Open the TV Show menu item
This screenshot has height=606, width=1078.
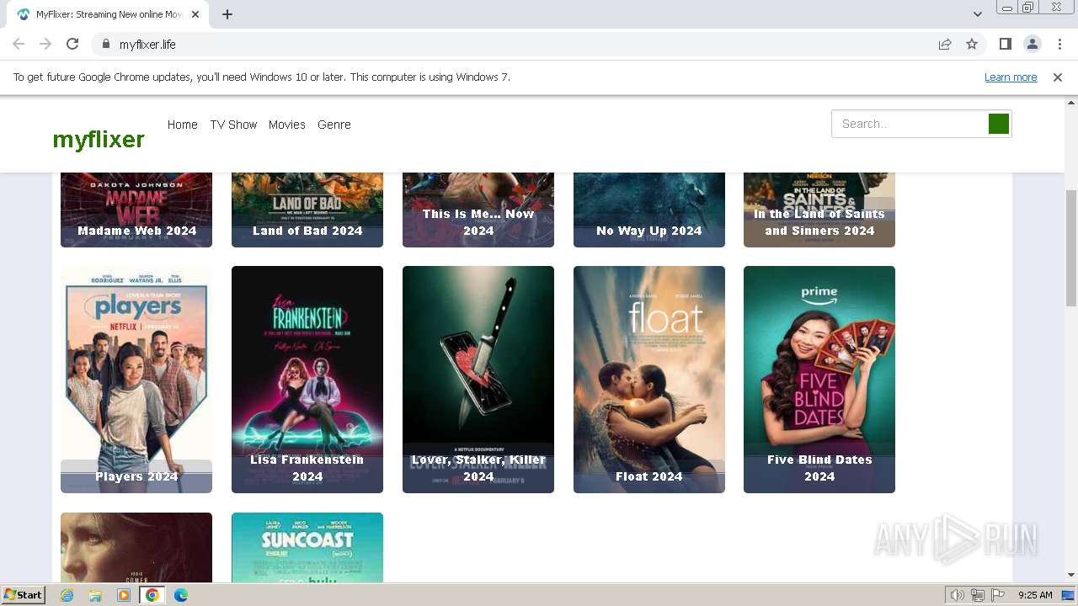pos(233,125)
